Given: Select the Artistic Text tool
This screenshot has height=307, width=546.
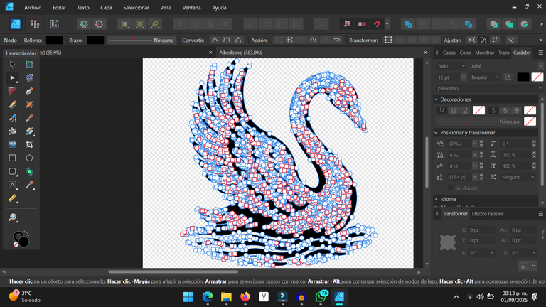Looking at the screenshot, I should coord(12,185).
